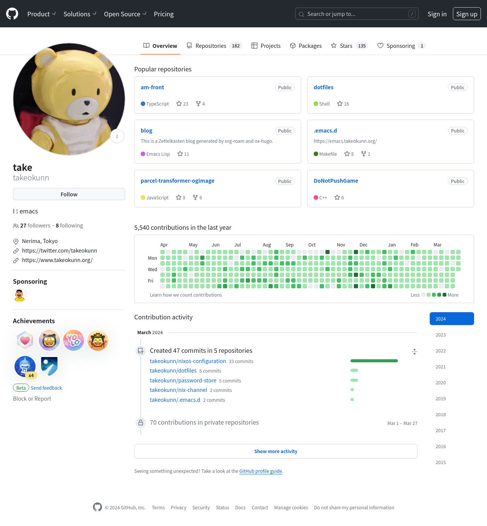Click Learn how we count contributions

[186, 295]
